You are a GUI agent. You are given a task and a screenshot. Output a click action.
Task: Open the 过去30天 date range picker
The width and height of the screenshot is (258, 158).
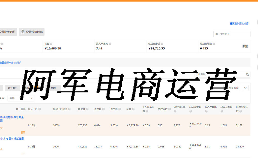(x=232, y=34)
